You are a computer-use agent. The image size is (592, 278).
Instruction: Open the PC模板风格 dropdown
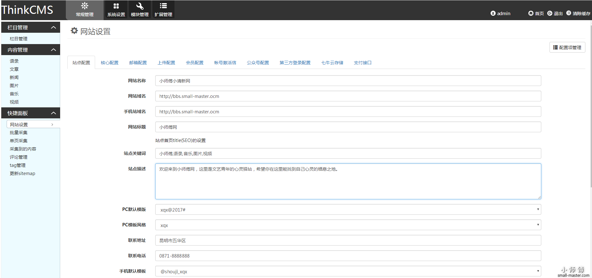[348, 225]
